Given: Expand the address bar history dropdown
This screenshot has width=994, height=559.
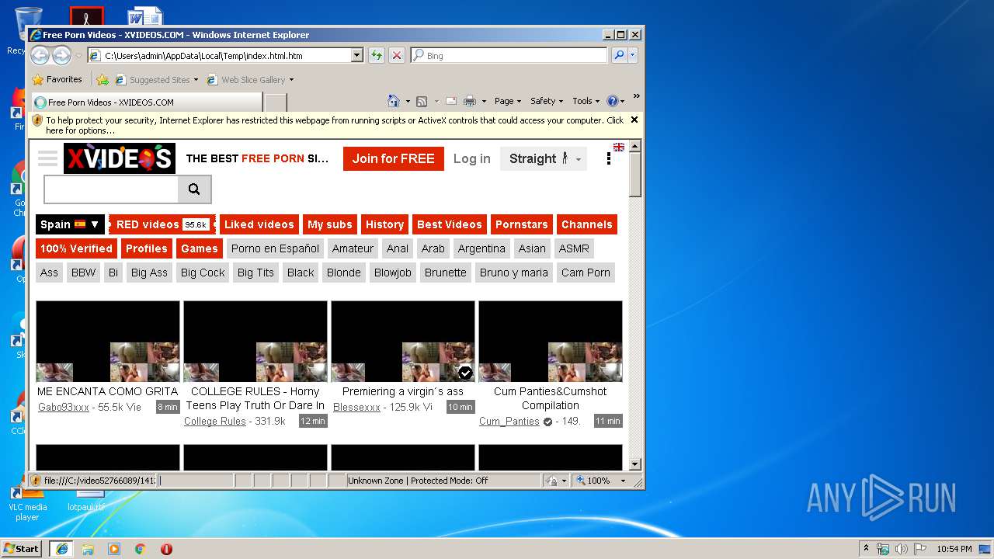Looking at the screenshot, I should [x=357, y=55].
